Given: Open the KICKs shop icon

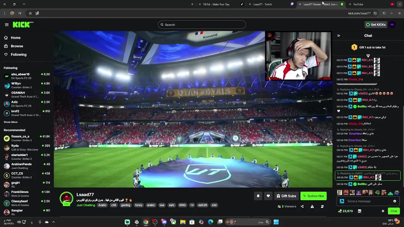Looking at the screenshot, I should pyautogui.click(x=359, y=211).
